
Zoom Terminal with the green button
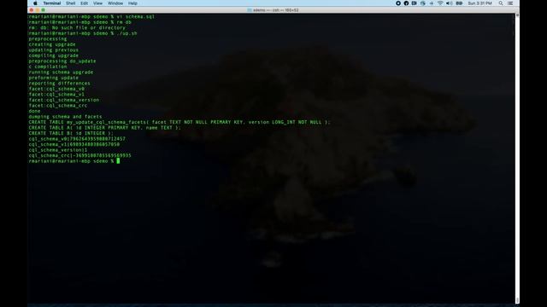(x=44, y=10)
